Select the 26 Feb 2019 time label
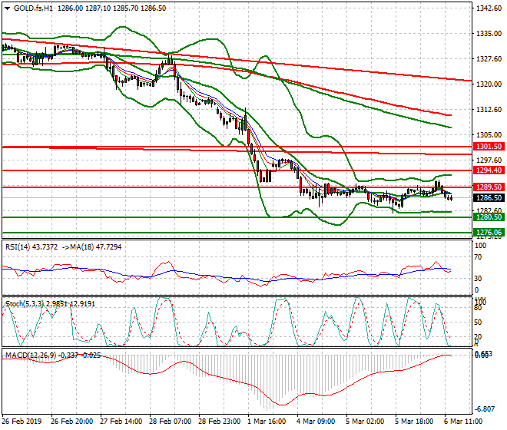 [22, 422]
